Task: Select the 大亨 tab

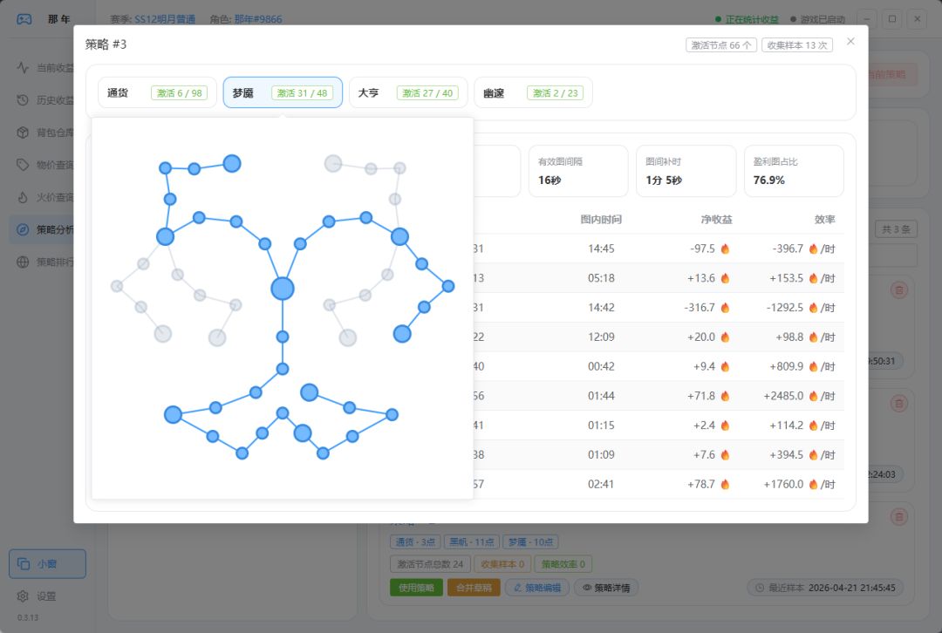Action: (407, 92)
